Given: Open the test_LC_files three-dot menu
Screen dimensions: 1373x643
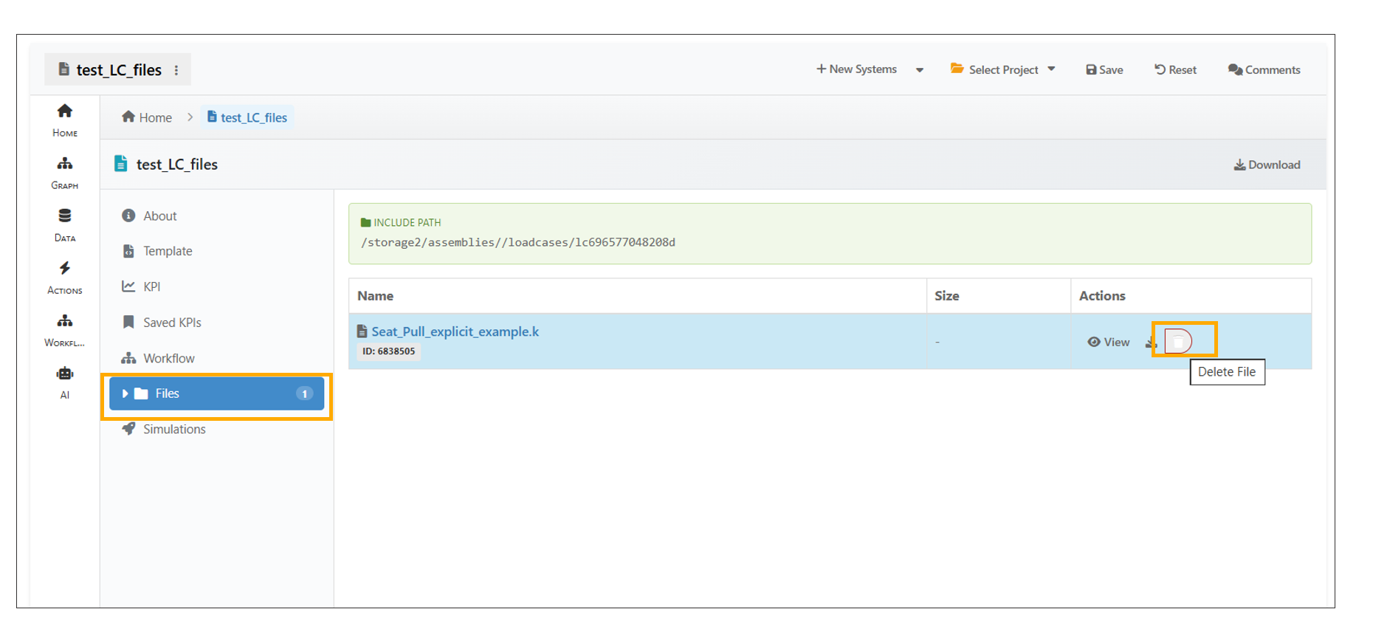Looking at the screenshot, I should (176, 70).
